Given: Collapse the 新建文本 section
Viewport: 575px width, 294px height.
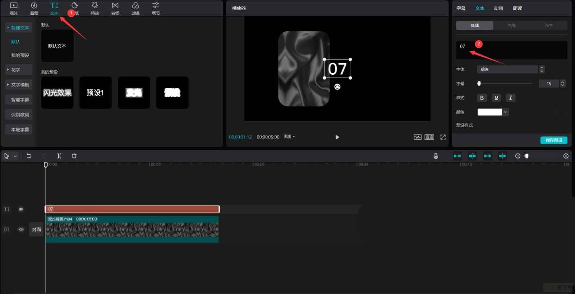Looking at the screenshot, I should tap(18, 28).
